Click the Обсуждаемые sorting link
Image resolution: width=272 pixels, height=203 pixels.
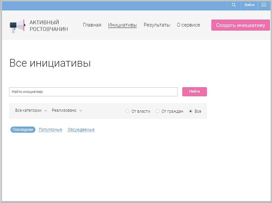81,130
